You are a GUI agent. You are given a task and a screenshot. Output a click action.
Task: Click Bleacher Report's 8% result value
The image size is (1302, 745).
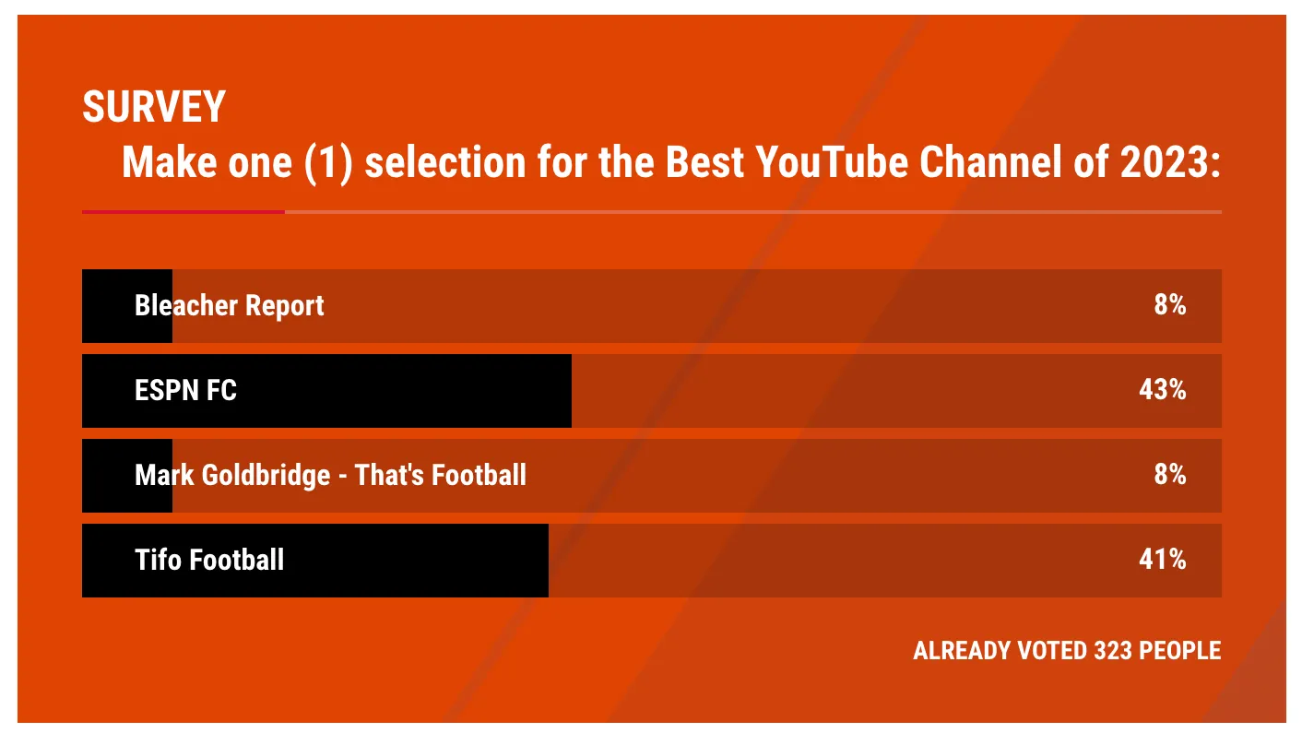tap(1169, 305)
